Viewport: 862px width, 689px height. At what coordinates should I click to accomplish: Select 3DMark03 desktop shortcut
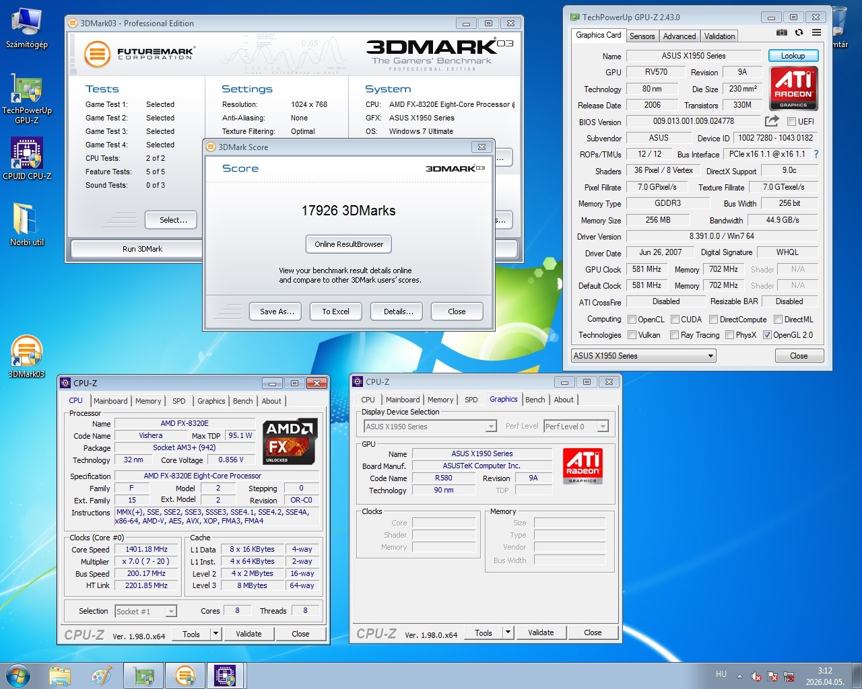(27, 357)
